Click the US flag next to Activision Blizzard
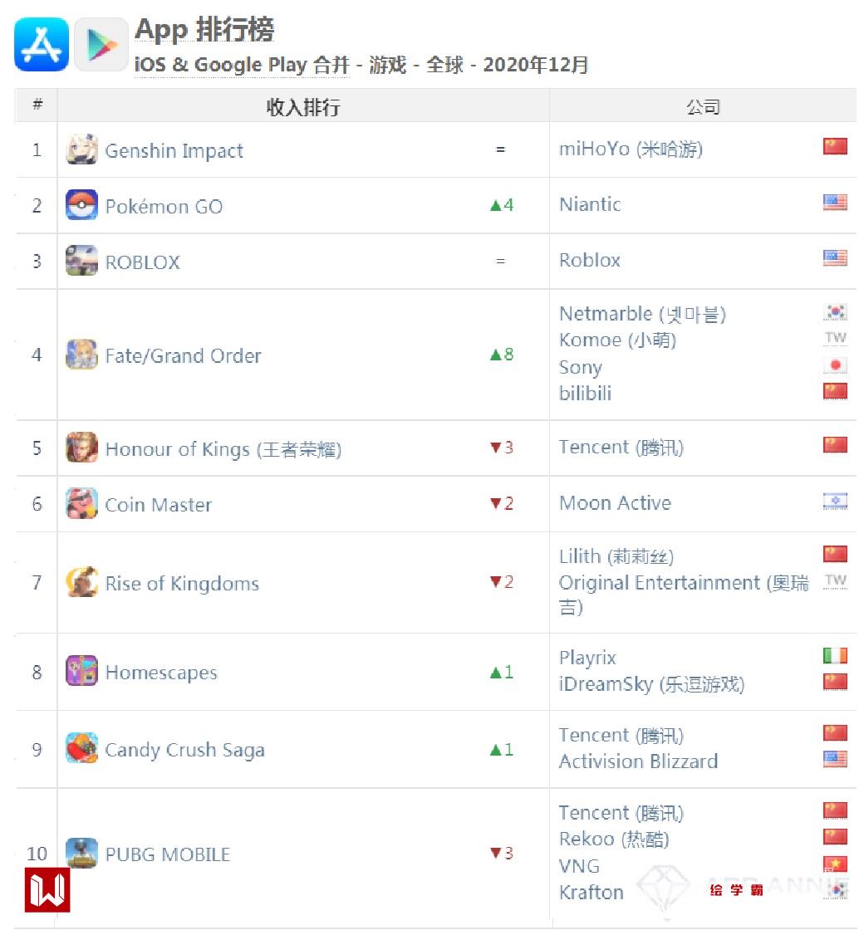The width and height of the screenshot is (859, 930). coord(835,759)
